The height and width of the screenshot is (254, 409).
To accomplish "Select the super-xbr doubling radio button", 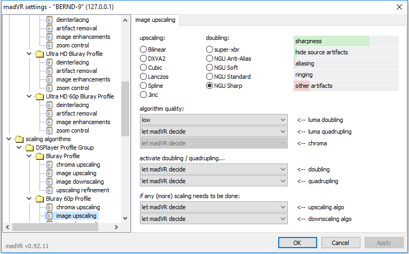I will pyautogui.click(x=209, y=50).
